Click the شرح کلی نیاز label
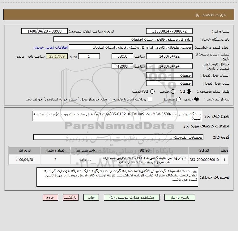The image size is (238, 231). 216,116
